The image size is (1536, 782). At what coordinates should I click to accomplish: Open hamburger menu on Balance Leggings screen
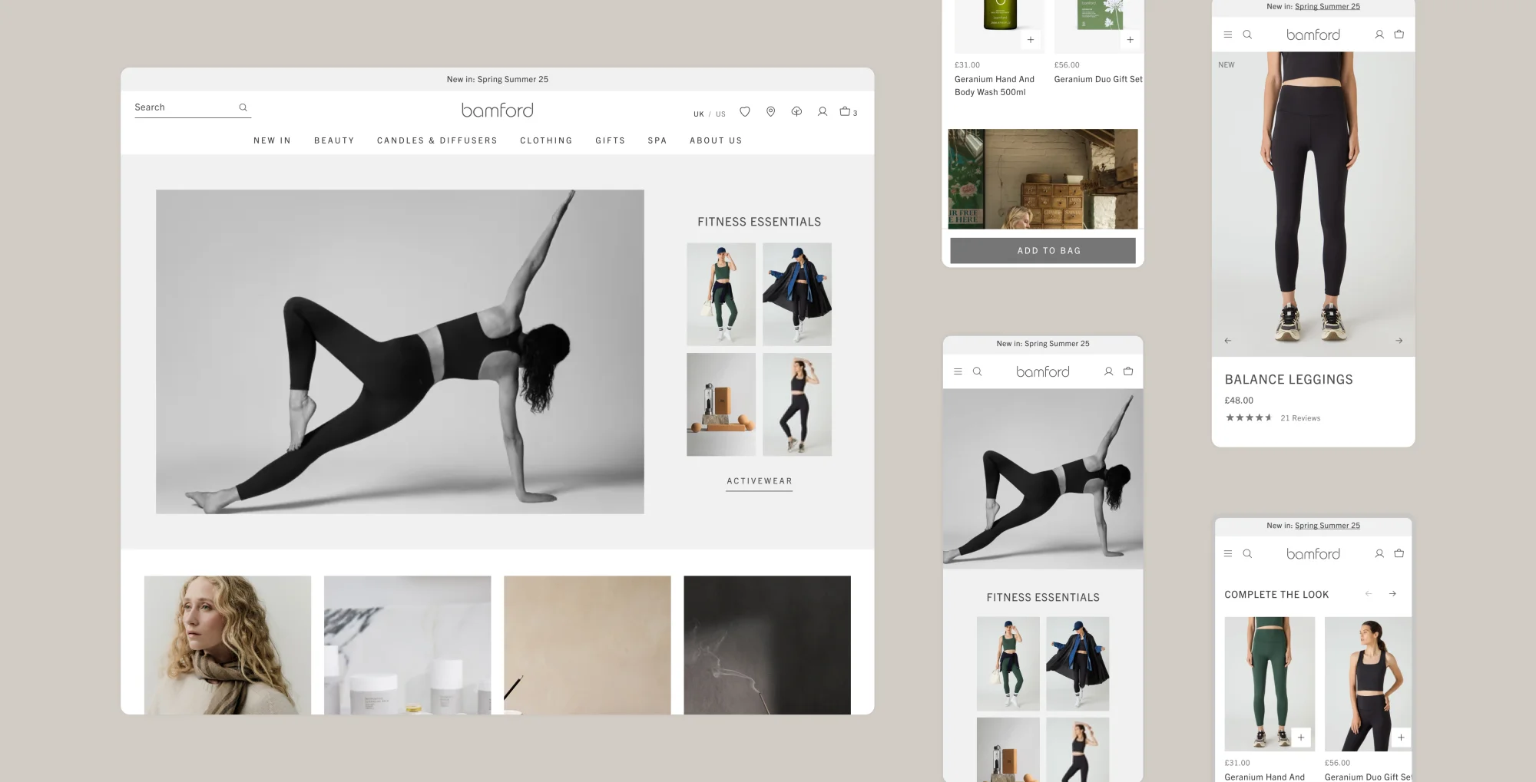(x=1227, y=34)
